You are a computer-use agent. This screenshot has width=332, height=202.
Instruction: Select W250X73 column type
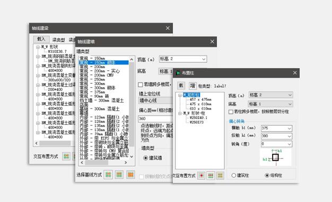coord(197,122)
